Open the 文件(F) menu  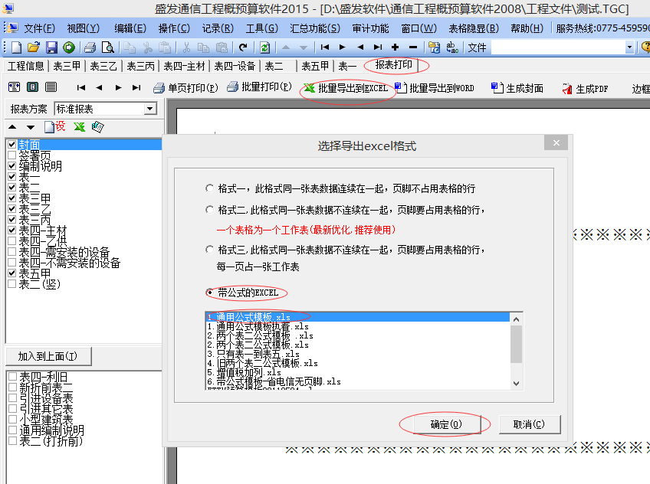39,28
